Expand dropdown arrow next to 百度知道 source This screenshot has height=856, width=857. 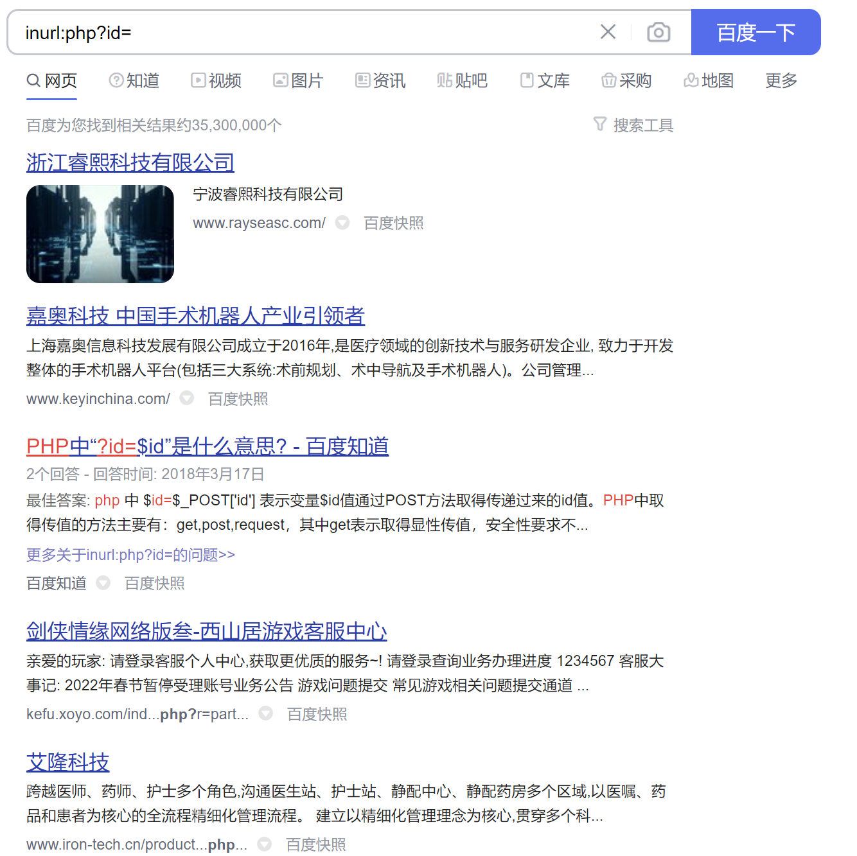point(103,582)
